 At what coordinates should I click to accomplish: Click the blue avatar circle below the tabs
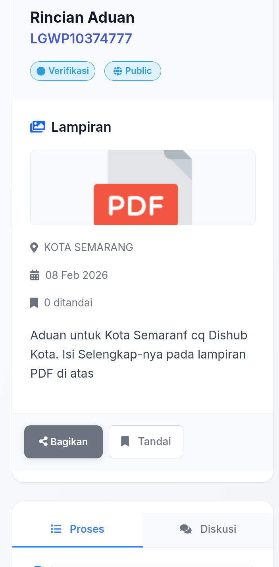[x=38, y=565]
